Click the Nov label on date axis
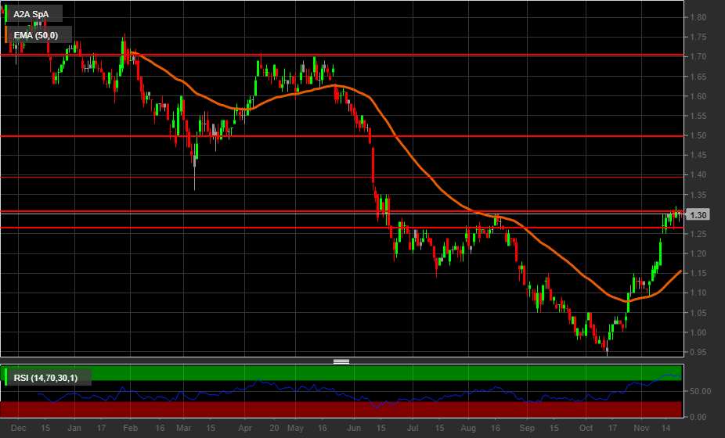The image size is (725, 438). pyautogui.click(x=641, y=429)
